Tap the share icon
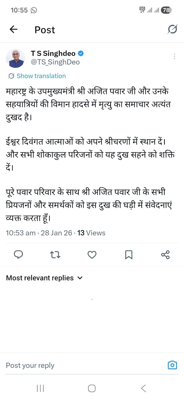The image size is (184, 400). click(x=165, y=255)
